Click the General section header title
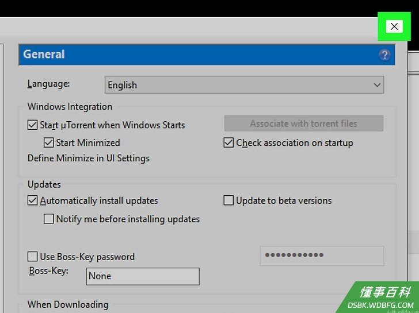Viewport: 419px width, 313px height. [x=44, y=55]
